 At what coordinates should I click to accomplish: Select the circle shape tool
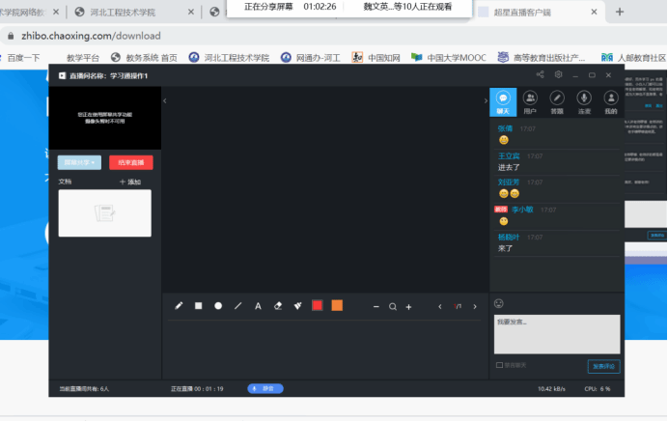(x=218, y=306)
